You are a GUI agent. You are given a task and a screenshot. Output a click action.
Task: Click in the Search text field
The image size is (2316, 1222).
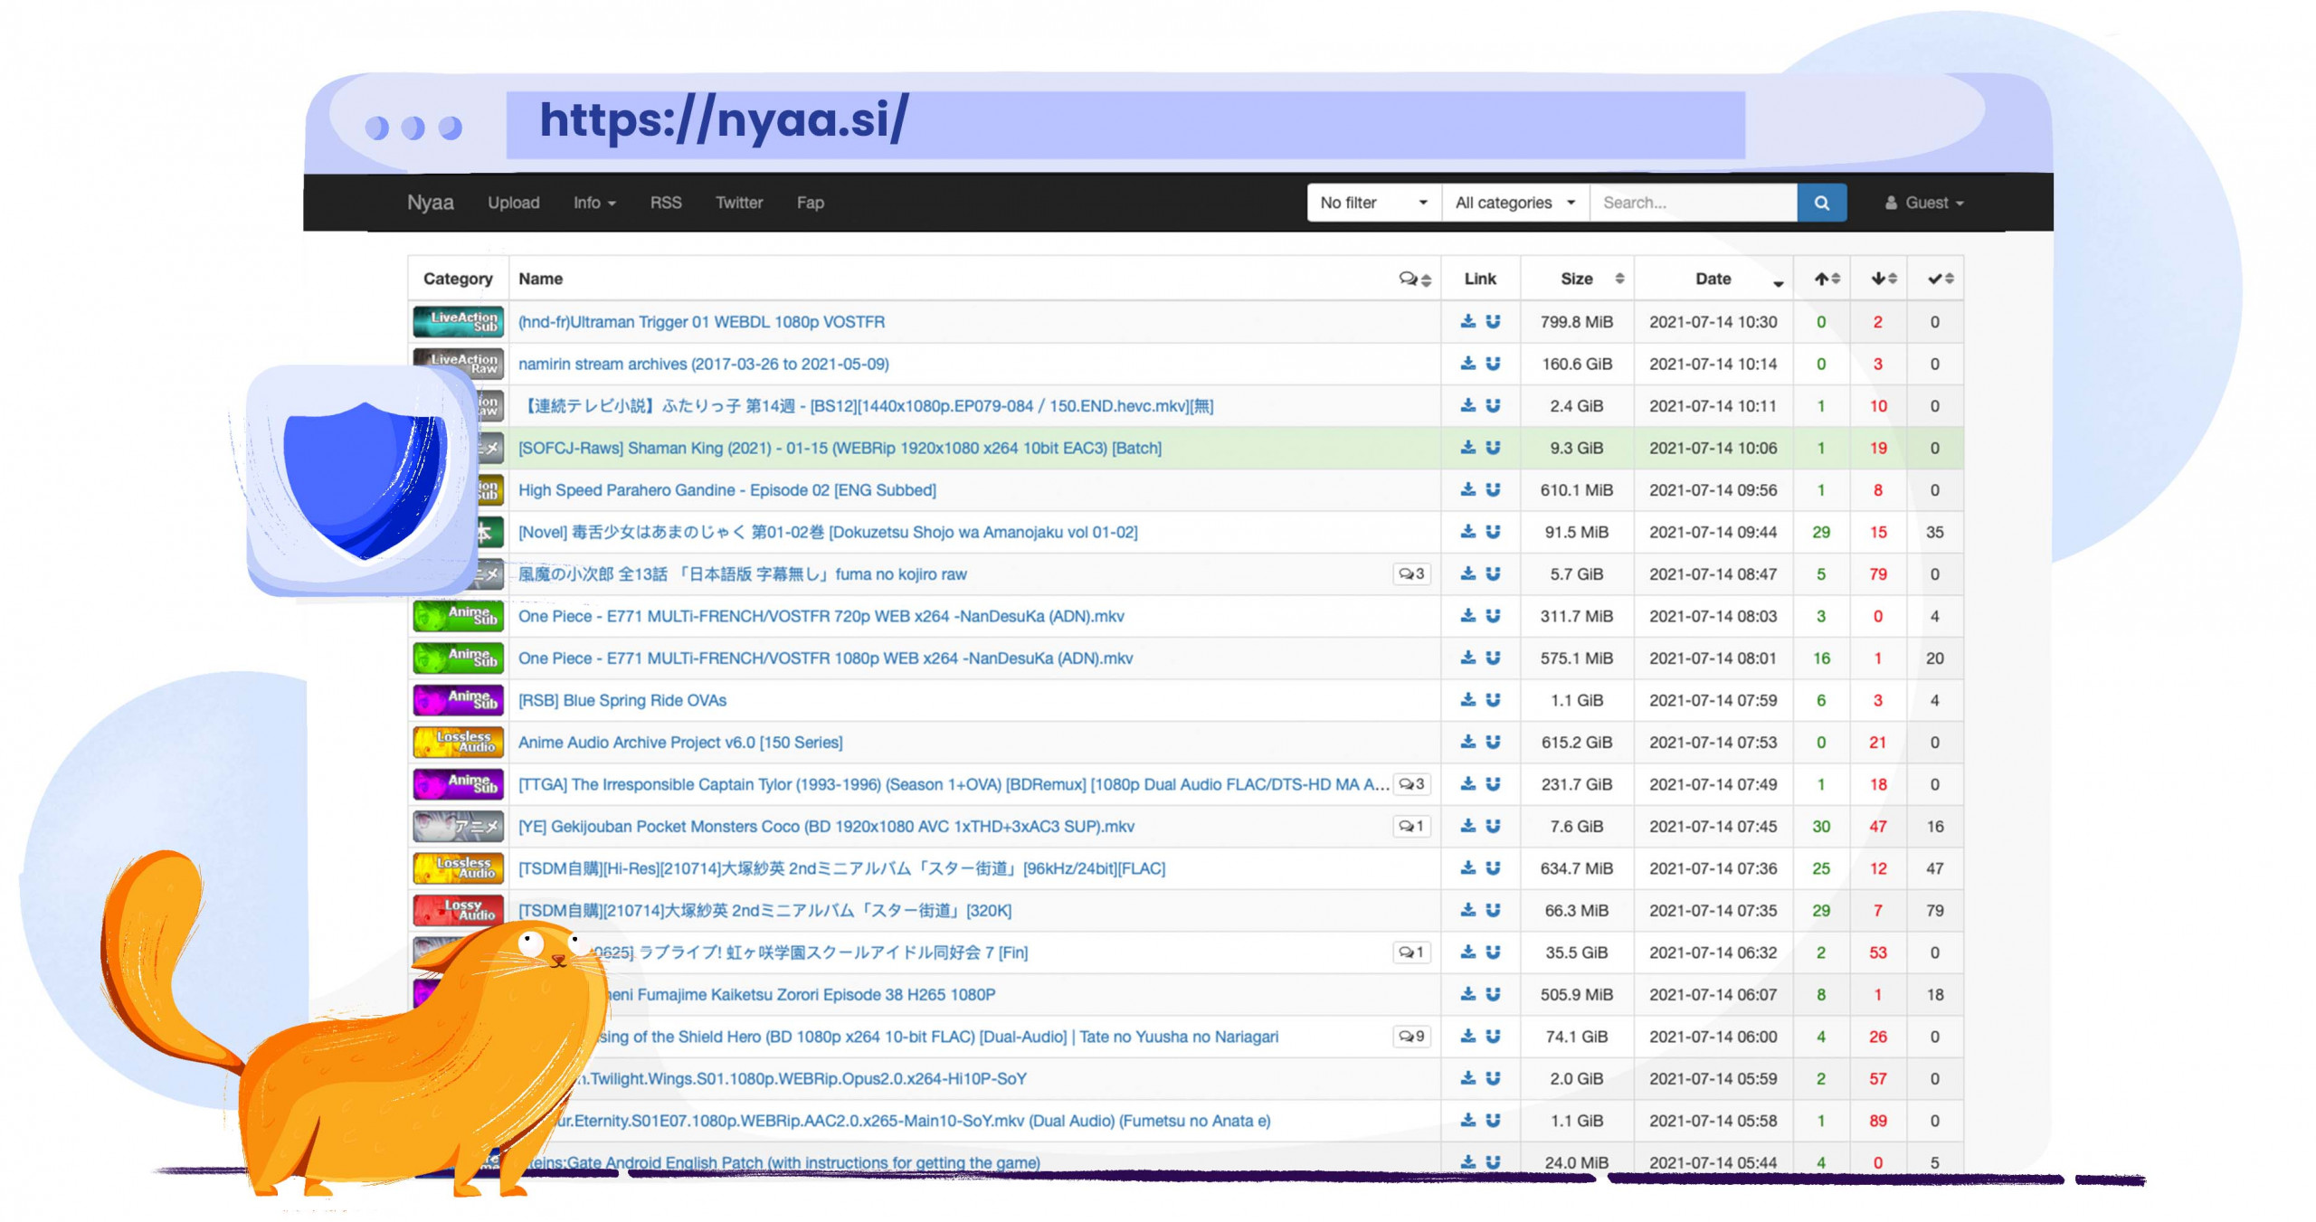tap(1694, 203)
